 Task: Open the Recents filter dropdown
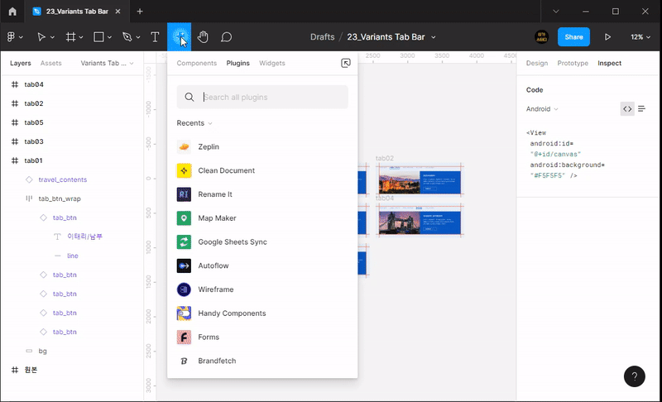(x=194, y=123)
